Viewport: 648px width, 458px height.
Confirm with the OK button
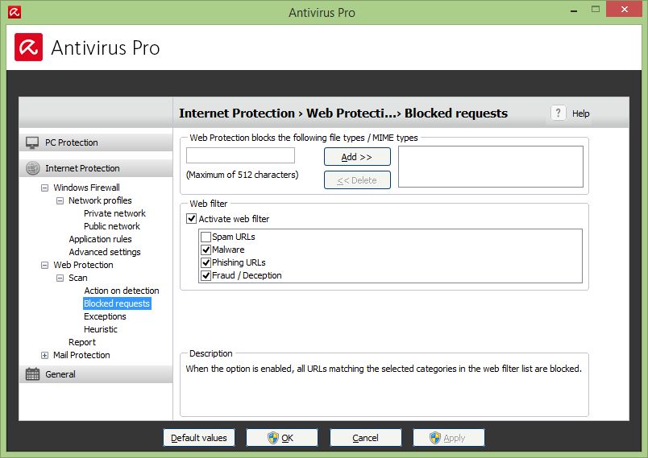[282, 438]
